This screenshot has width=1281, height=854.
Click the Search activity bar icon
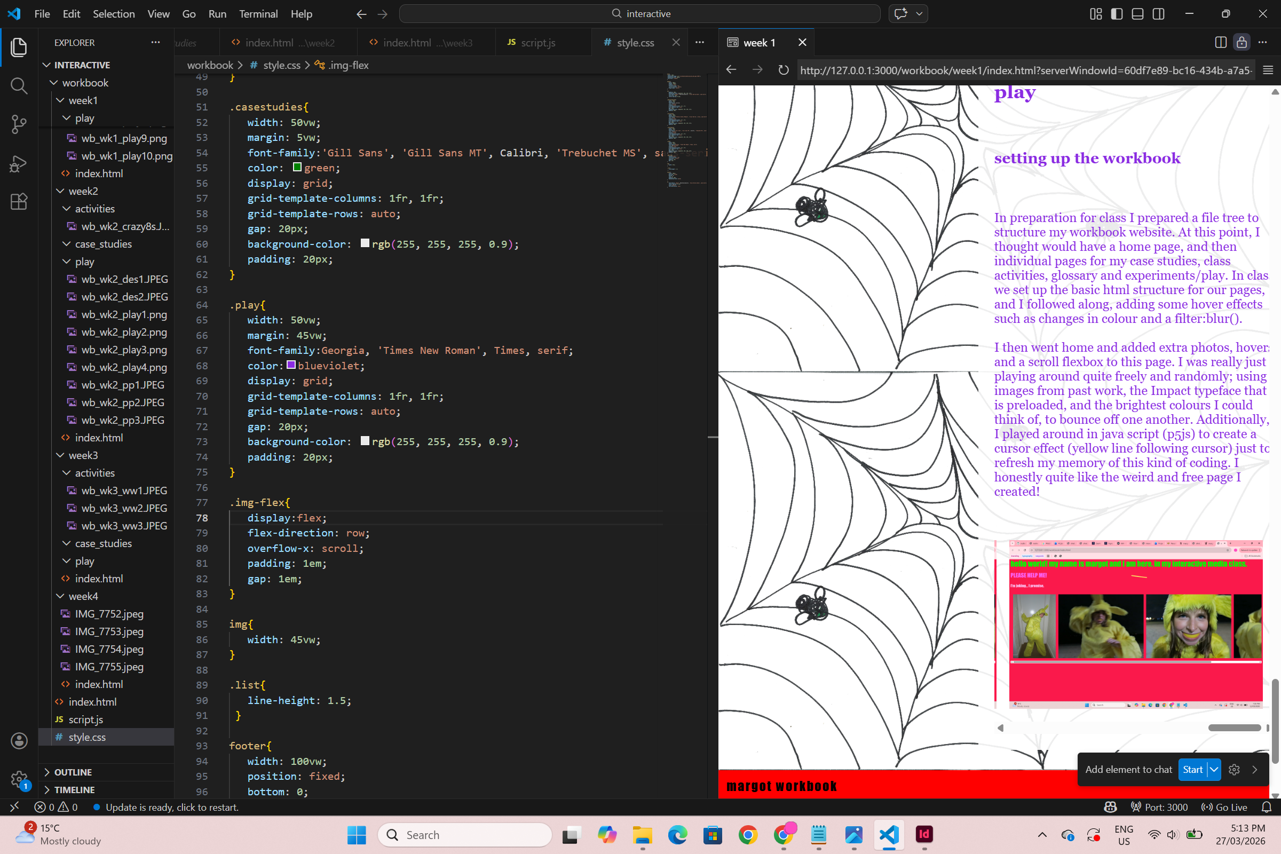(x=19, y=85)
